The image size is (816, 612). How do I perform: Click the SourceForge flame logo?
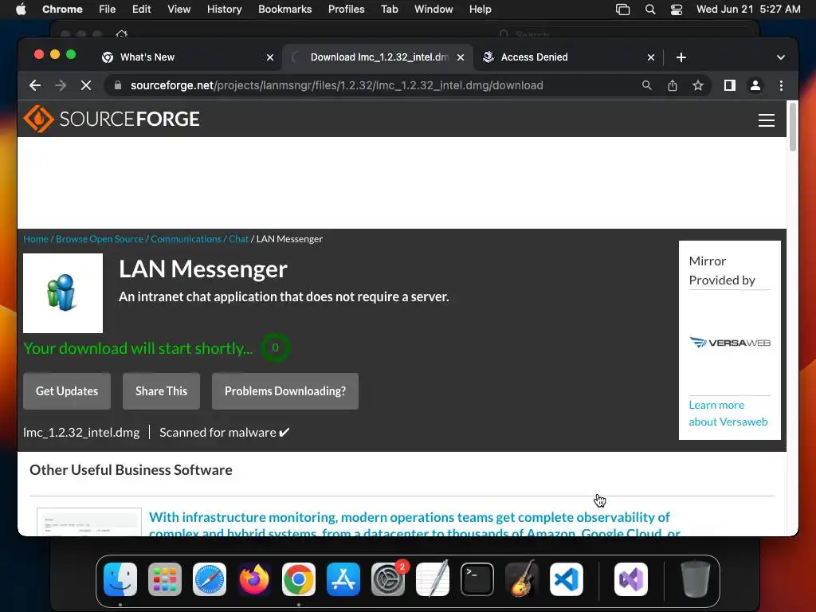[38, 119]
